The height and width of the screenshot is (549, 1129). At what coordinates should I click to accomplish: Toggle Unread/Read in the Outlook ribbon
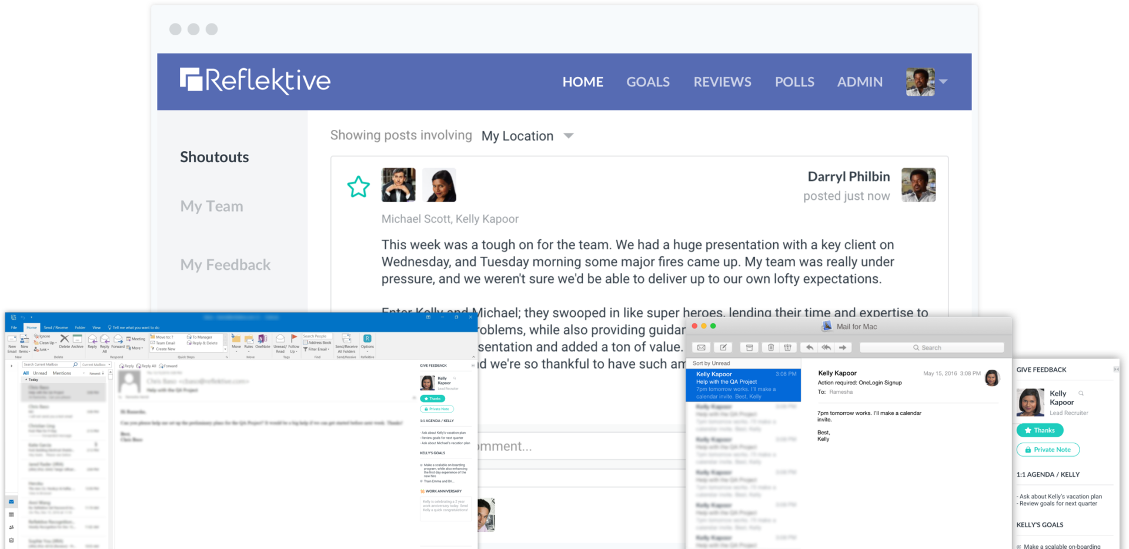pyautogui.click(x=280, y=341)
